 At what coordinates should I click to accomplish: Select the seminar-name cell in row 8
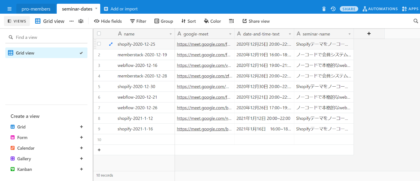point(324,118)
